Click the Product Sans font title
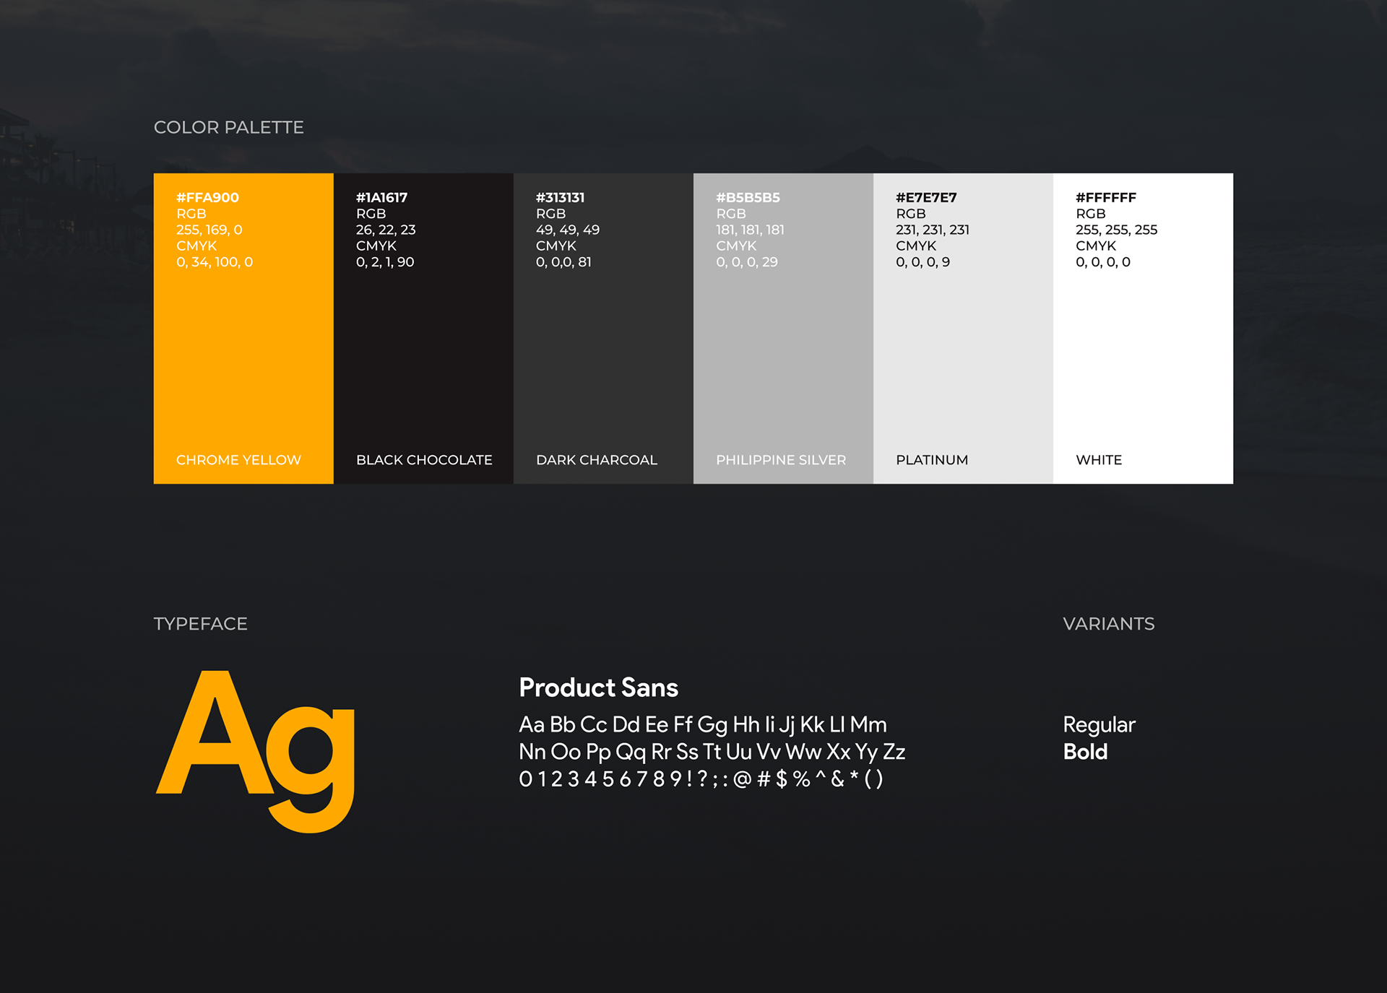This screenshot has height=993, width=1387. click(x=598, y=688)
